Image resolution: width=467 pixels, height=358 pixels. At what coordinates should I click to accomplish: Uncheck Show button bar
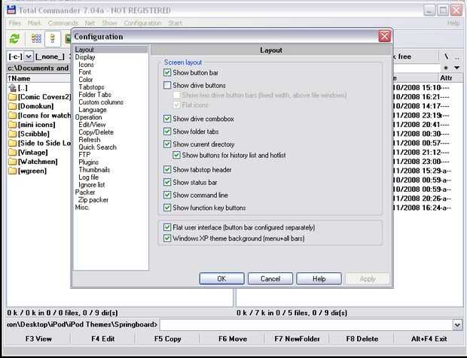click(x=167, y=72)
